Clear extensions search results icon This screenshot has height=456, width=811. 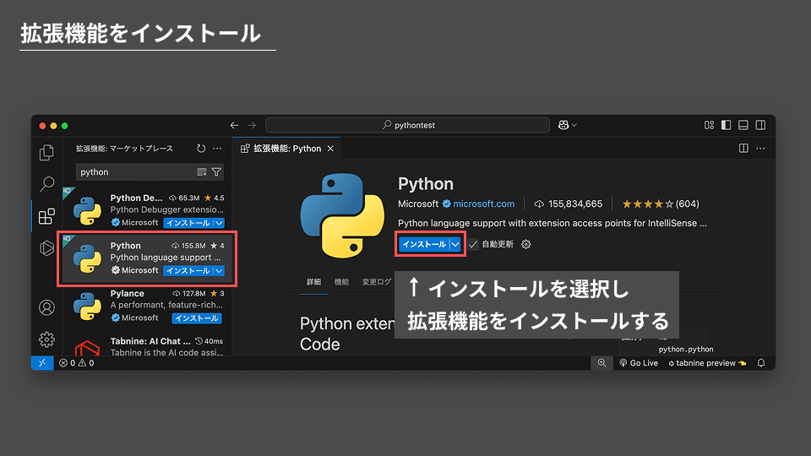(x=202, y=172)
